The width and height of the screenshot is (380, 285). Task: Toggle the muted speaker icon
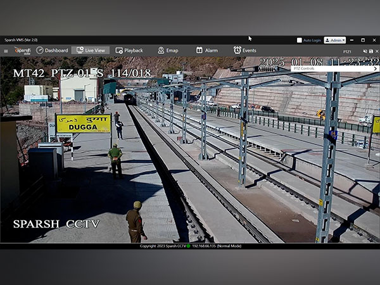coord(365,51)
